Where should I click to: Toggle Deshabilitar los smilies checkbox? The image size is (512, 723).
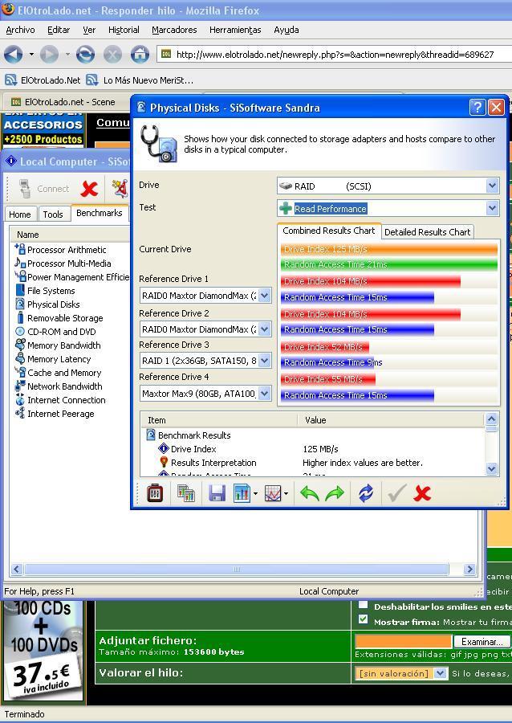point(364,605)
